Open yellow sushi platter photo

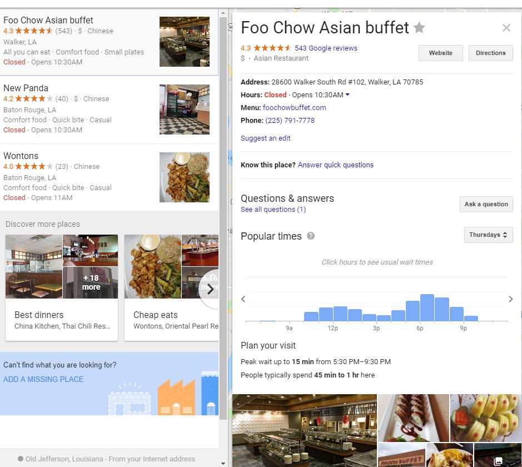[486, 418]
